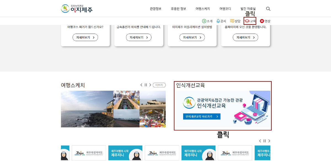Click the card text 여행코스 짜기가 힘드신가요?
This screenshot has width=331, height=161.
85,27
